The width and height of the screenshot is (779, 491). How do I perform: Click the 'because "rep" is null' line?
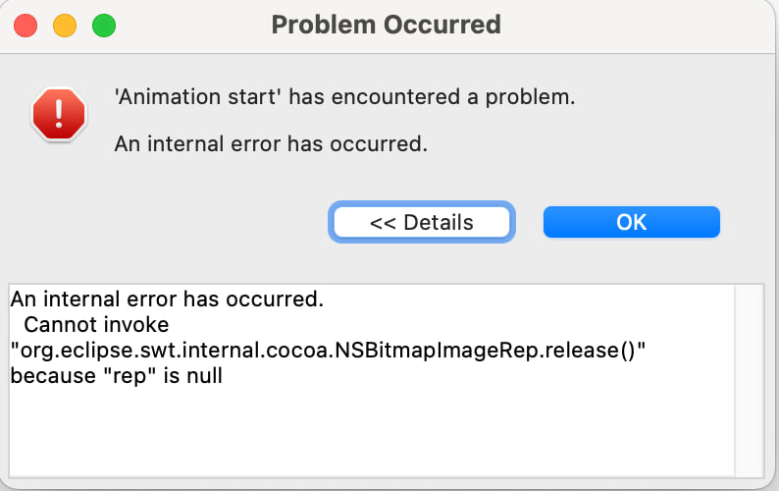point(116,374)
